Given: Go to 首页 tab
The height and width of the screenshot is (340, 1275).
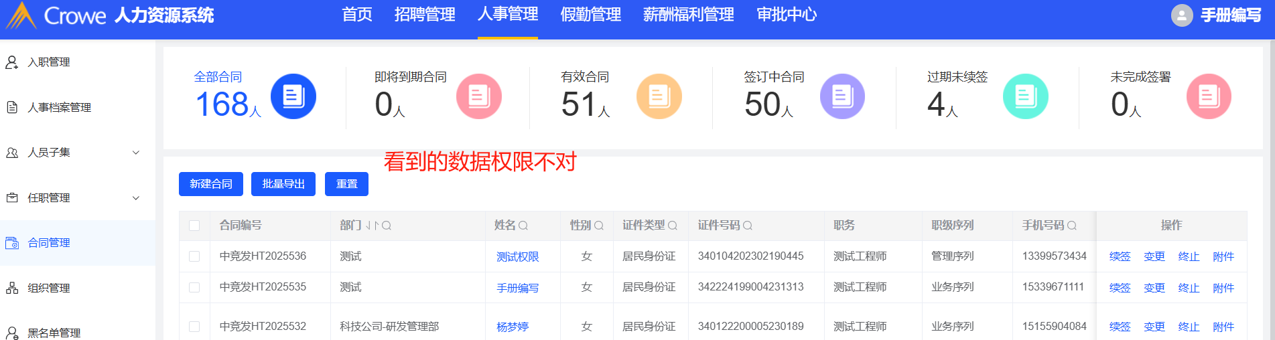Looking at the screenshot, I should (x=357, y=15).
